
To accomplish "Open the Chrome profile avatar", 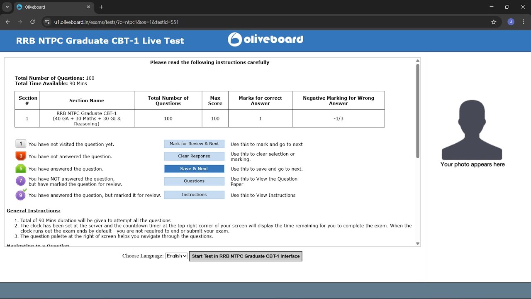I will click(x=511, y=22).
